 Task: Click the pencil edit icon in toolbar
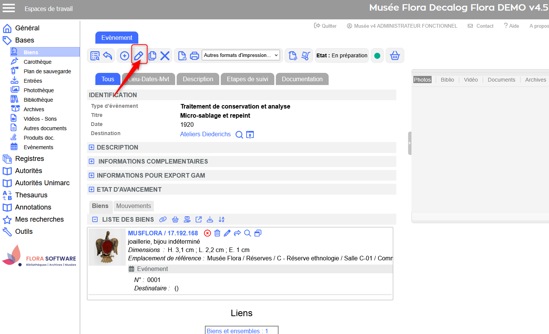point(139,56)
